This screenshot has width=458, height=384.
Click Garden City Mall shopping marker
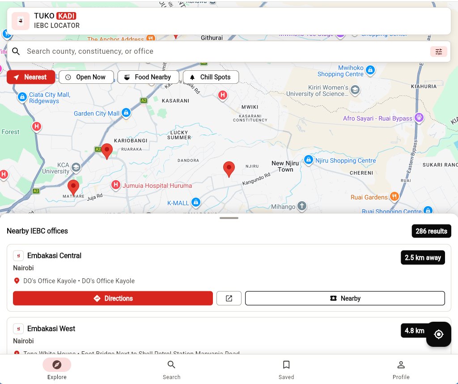126,112
